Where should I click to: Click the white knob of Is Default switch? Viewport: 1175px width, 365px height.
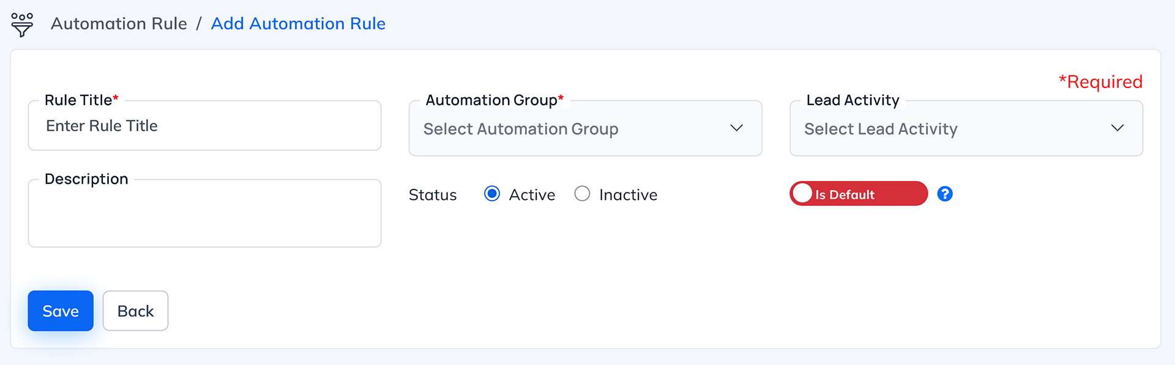point(802,194)
